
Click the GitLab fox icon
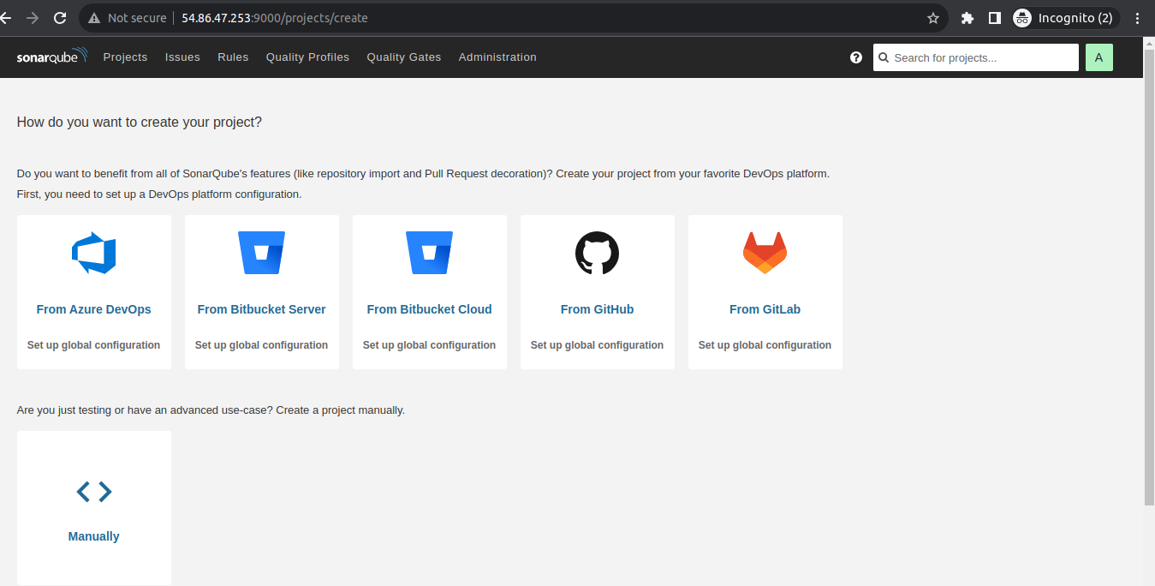click(765, 253)
